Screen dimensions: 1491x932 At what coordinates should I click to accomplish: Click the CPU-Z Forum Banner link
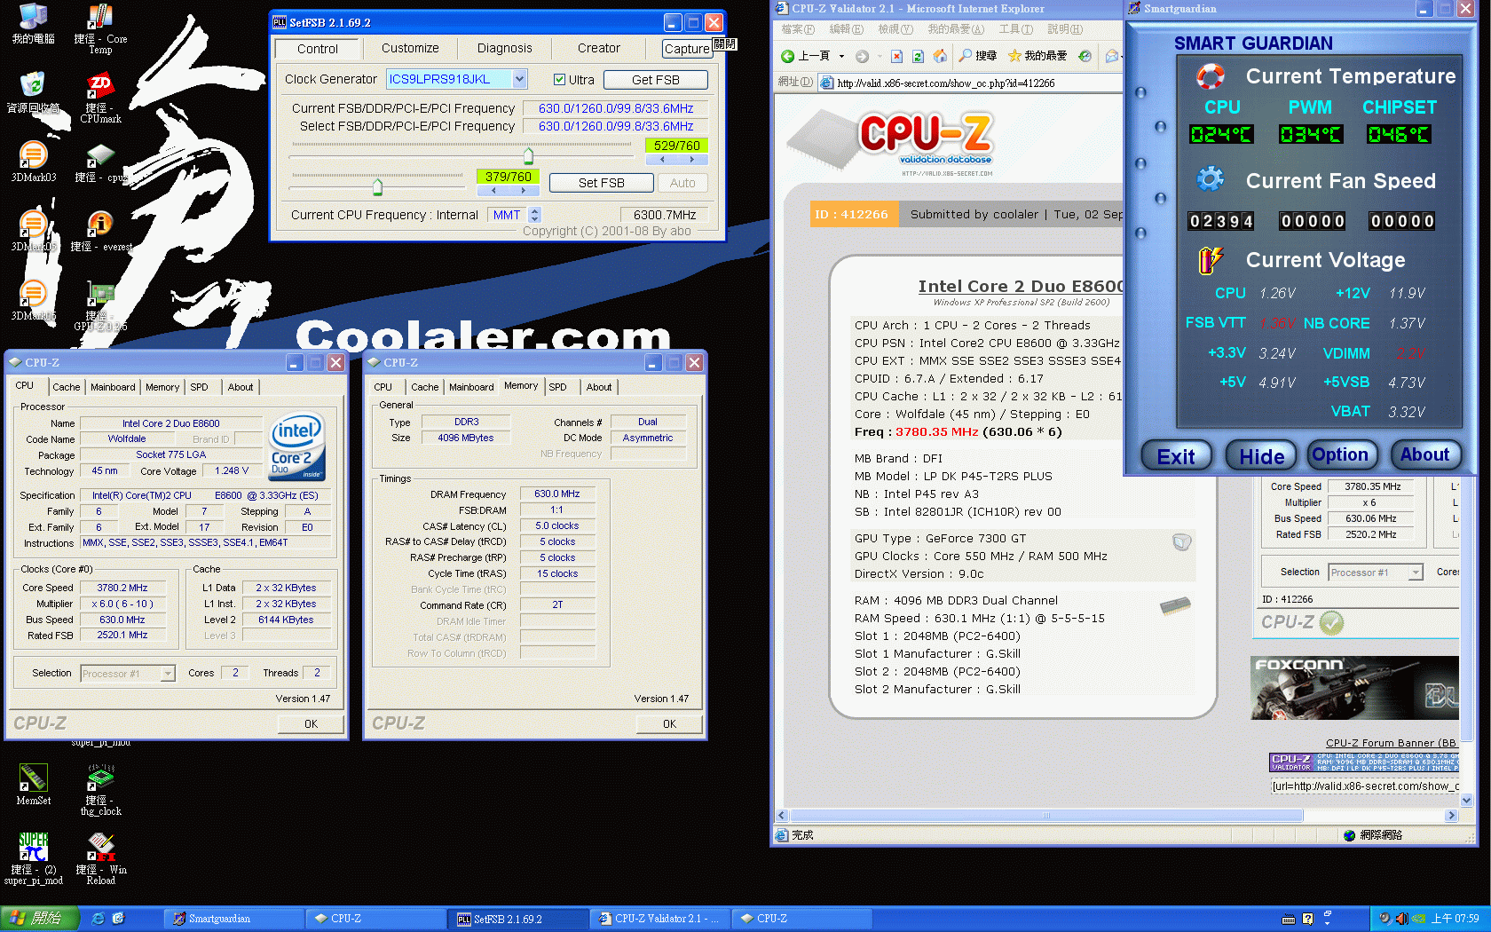pos(1392,743)
